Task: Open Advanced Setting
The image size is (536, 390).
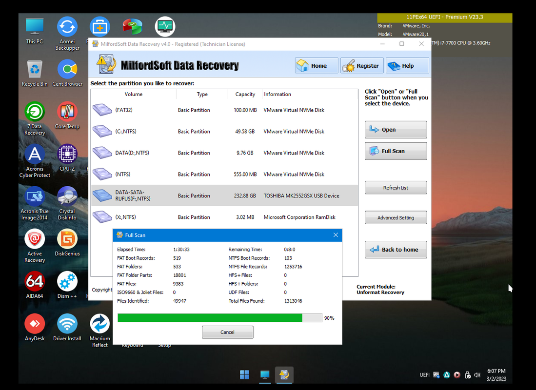Action: tap(396, 218)
